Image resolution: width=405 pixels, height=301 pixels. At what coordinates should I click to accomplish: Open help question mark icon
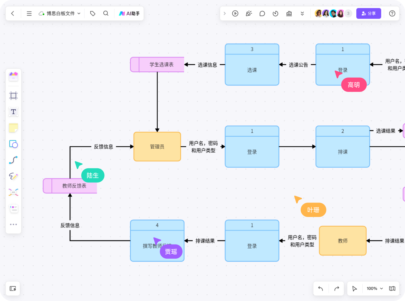click(392, 13)
